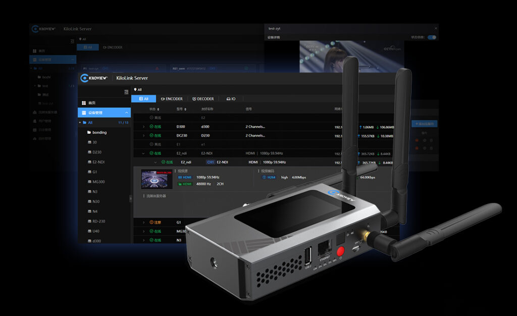Select N4 device in sidebar tree
This screenshot has height=316, width=517.
(93, 212)
